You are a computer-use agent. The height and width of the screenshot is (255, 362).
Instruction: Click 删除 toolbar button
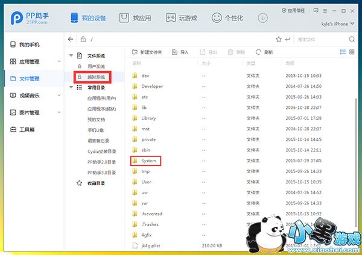coord(236,52)
